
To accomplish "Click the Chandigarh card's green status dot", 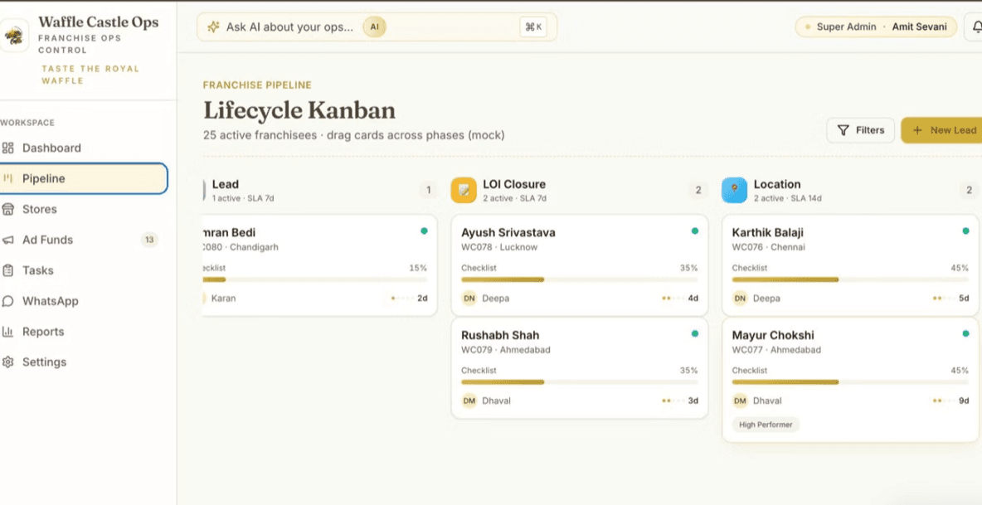I will [x=424, y=231].
